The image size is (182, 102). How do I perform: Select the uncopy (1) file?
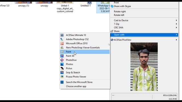(23, 4)
